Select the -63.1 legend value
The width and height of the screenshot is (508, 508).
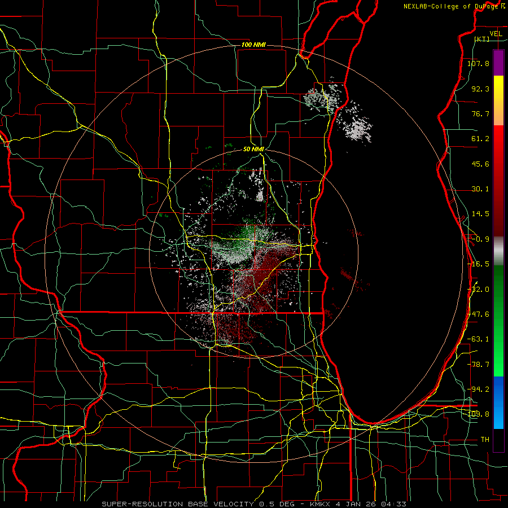[x=478, y=339]
